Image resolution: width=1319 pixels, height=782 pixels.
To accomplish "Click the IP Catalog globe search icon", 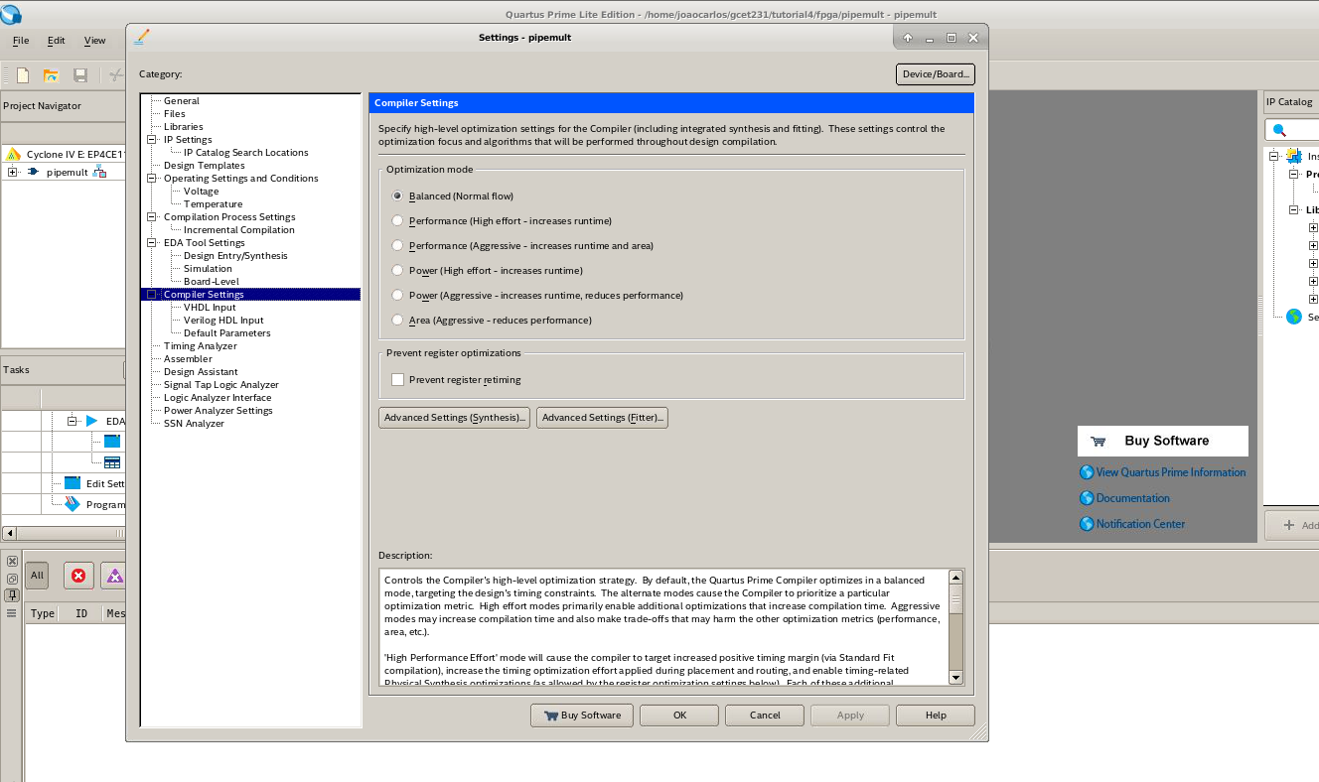I will point(1293,317).
